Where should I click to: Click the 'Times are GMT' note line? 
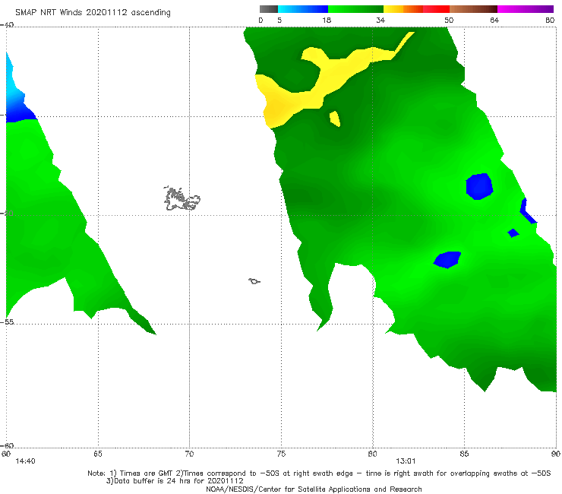[319, 473]
